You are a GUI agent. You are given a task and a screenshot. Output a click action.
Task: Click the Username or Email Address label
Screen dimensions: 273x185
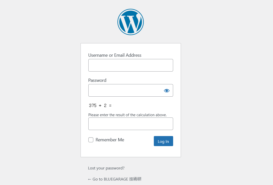[115, 55]
